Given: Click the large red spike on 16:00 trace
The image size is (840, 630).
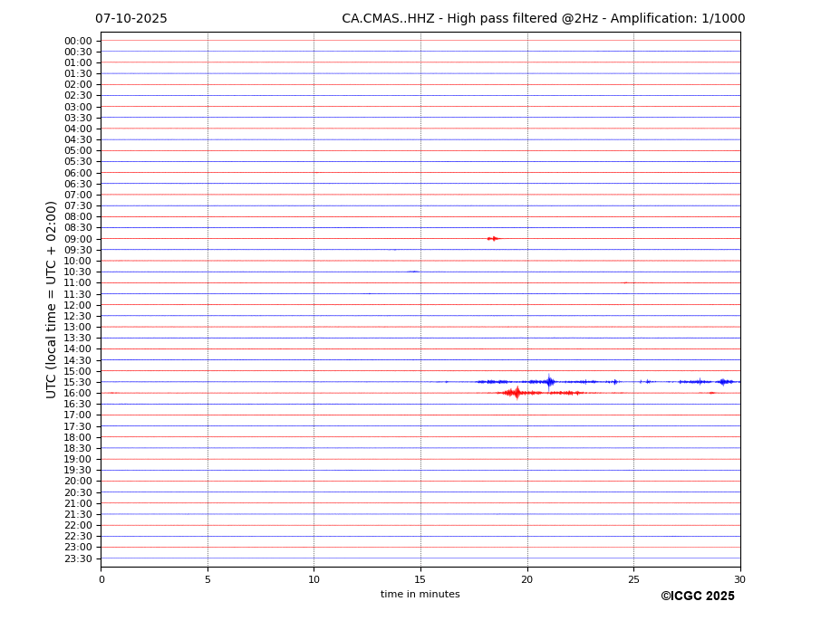Looking at the screenshot, I should click(517, 393).
